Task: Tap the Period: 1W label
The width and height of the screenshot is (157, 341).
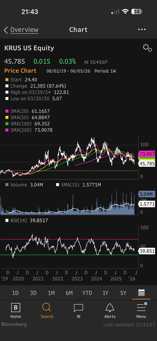Action: 105,71
